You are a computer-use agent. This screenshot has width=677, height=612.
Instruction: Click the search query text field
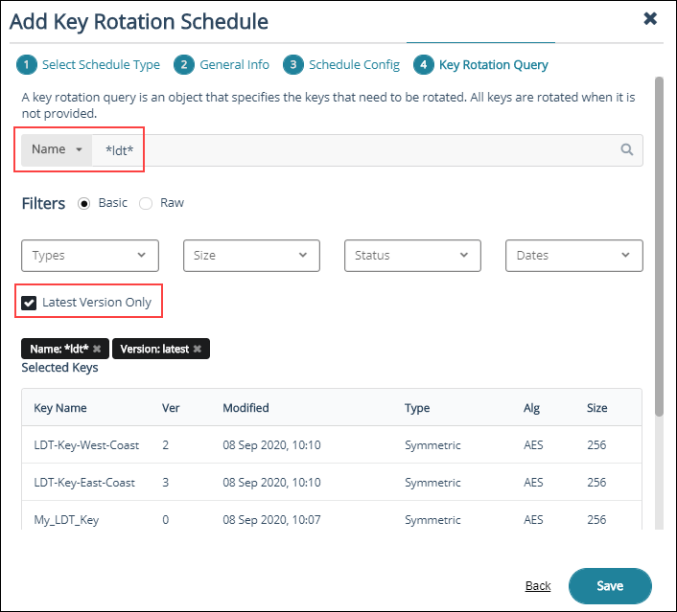point(364,150)
